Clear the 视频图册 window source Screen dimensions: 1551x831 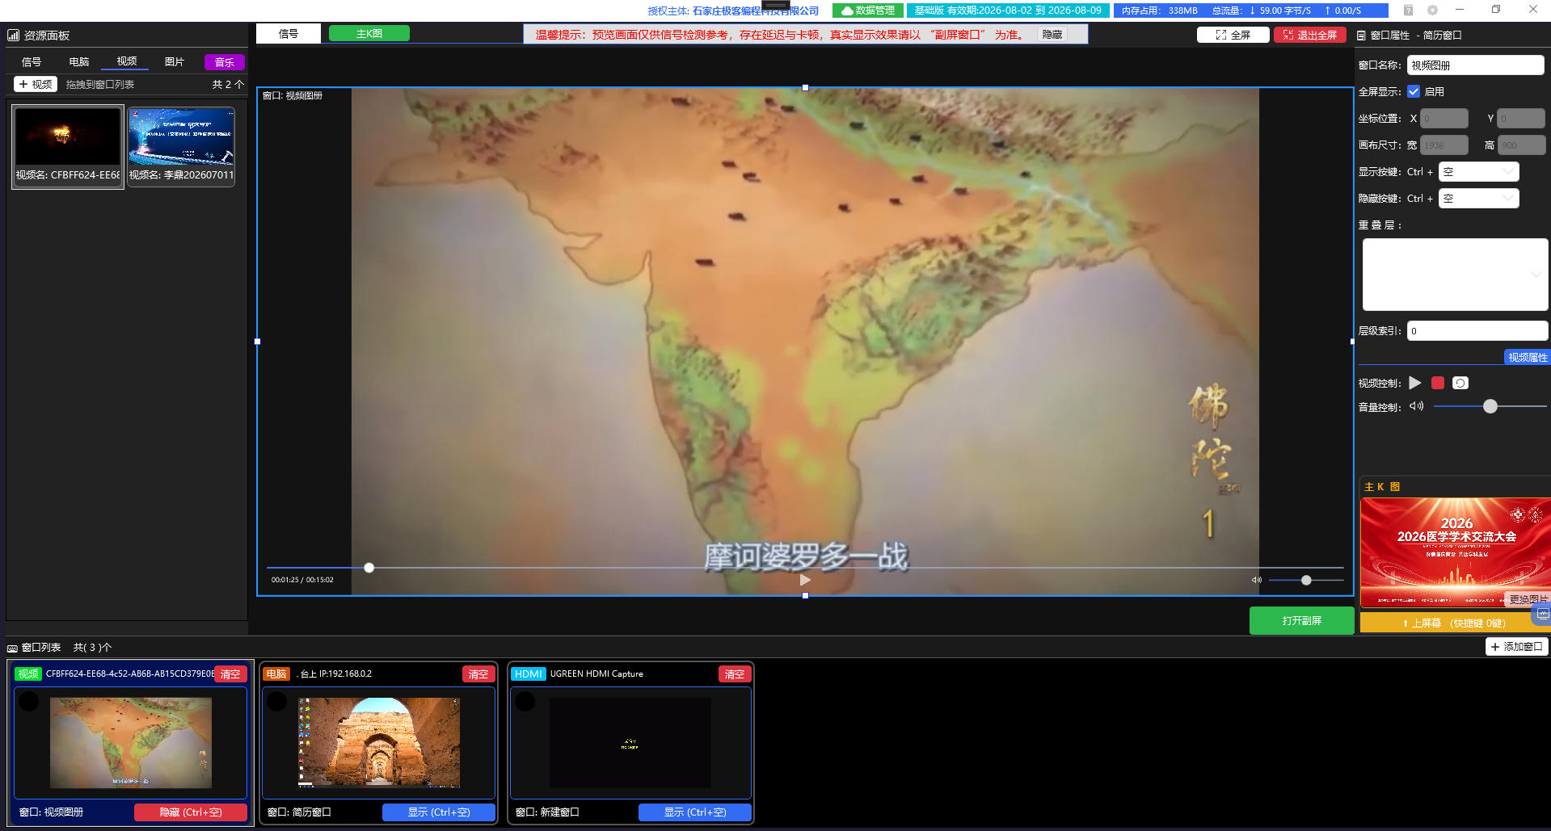click(x=230, y=674)
